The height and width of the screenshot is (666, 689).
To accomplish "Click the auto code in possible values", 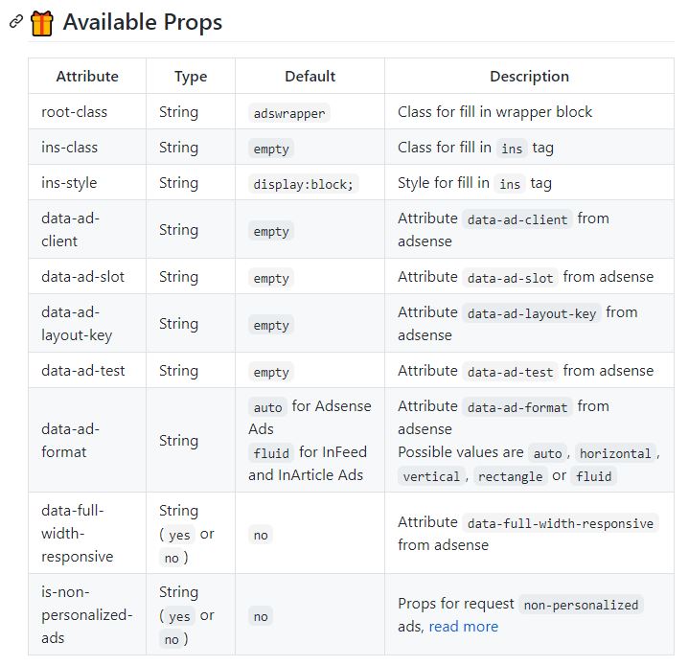I will pyautogui.click(x=547, y=453).
